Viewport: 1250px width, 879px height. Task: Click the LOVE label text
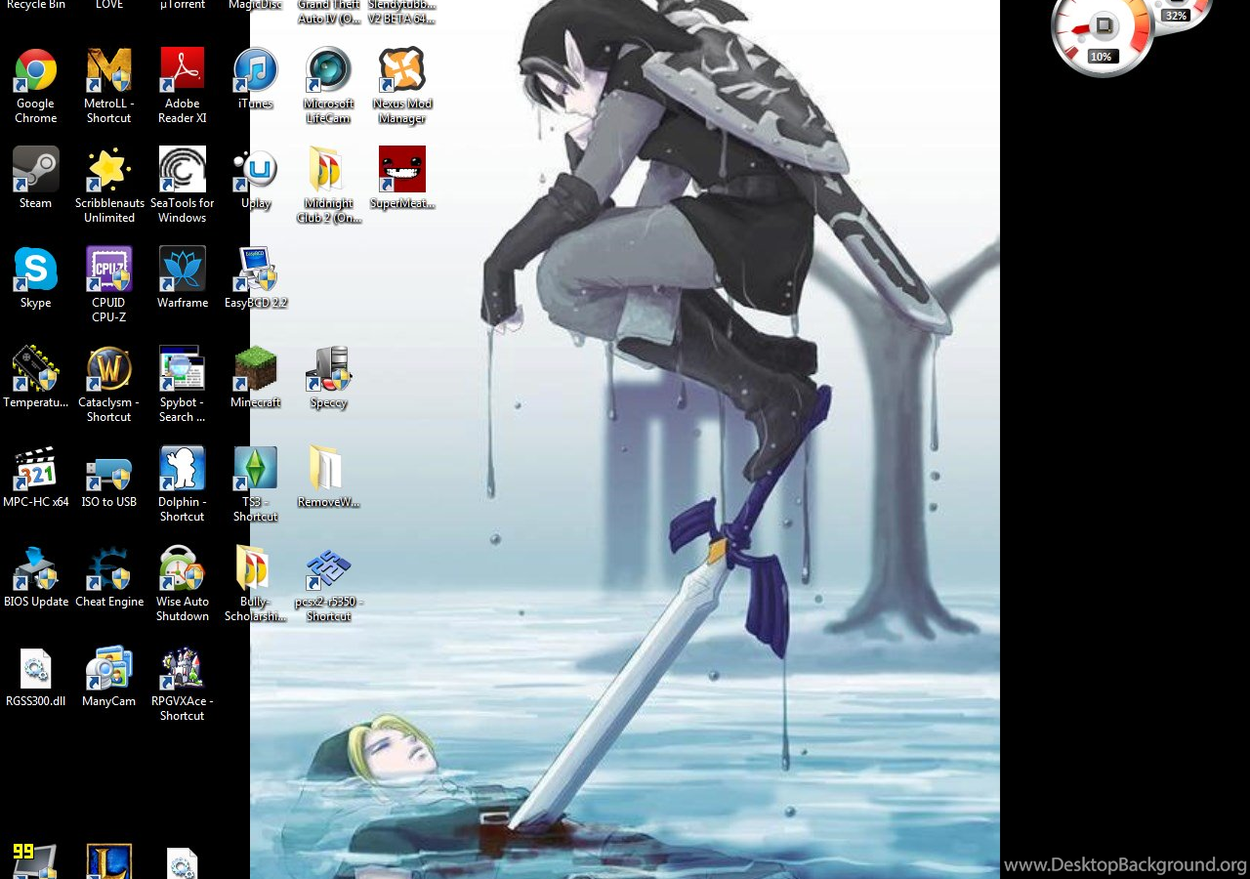click(x=108, y=5)
